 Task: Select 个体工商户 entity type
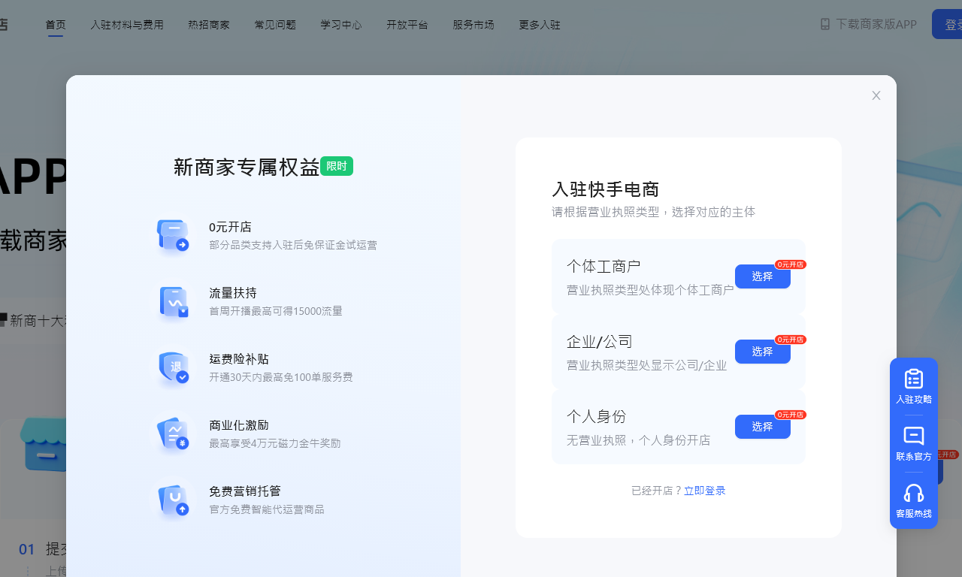click(763, 276)
